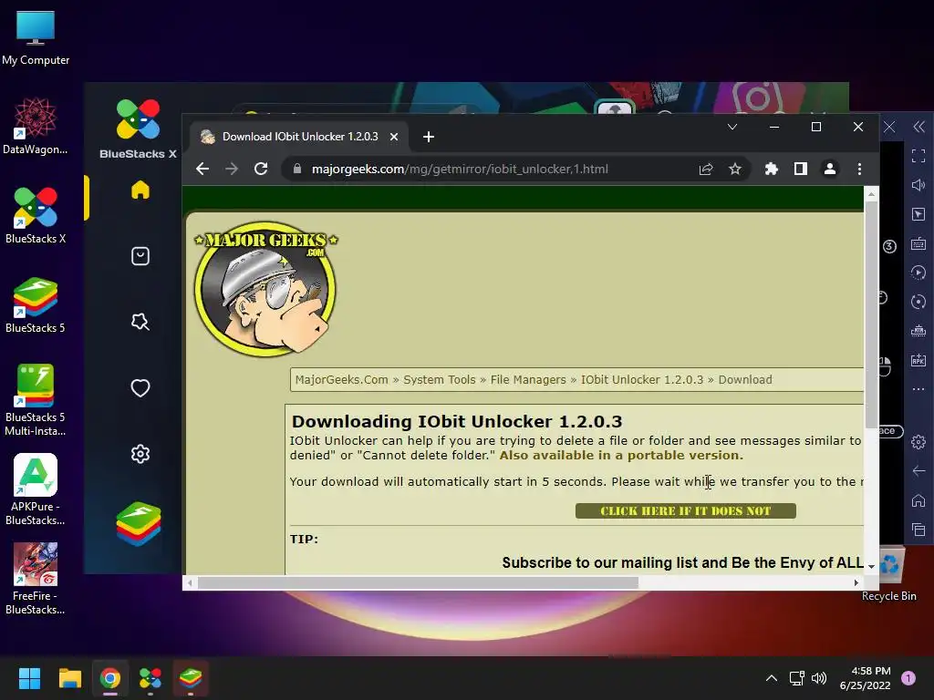Open DataWagon desktop shortcut

click(36, 127)
